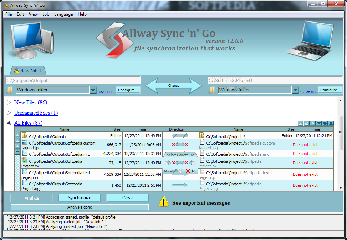Select the delete radio right of the red X
This screenshot has width=347, height=240.
(x=193, y=171)
